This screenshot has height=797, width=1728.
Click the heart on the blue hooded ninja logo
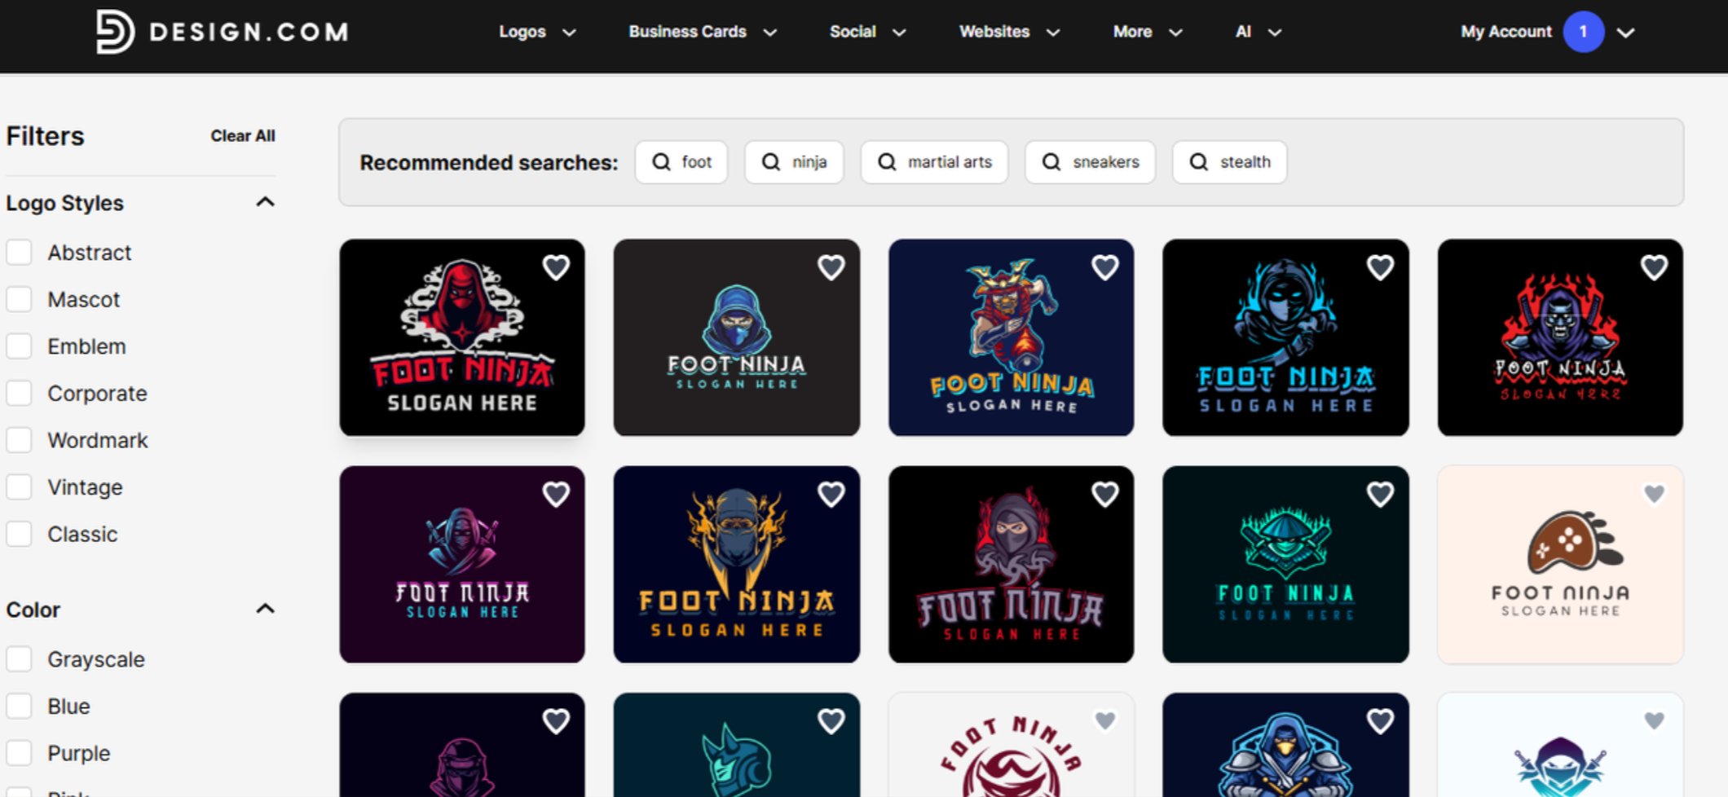click(x=831, y=267)
